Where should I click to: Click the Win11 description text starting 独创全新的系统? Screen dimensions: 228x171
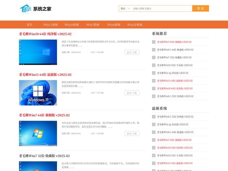(x=100, y=84)
